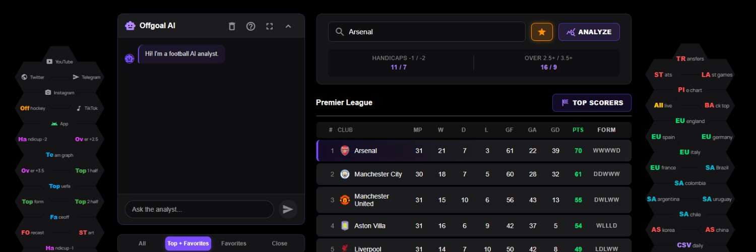The height and width of the screenshot is (252, 756).
Task: Switch to the All tab
Action: point(142,243)
